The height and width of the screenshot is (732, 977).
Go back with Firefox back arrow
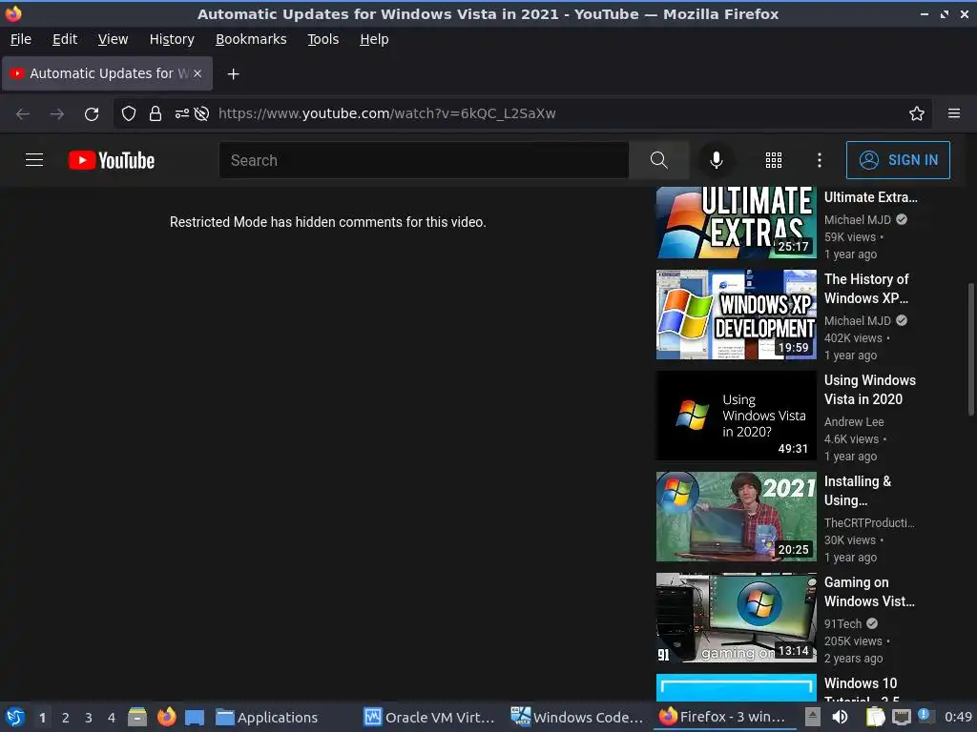(23, 114)
